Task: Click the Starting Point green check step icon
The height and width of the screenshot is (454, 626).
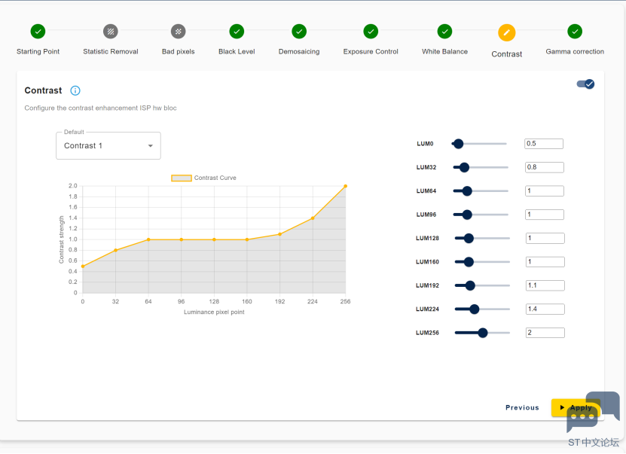Action: (38, 31)
